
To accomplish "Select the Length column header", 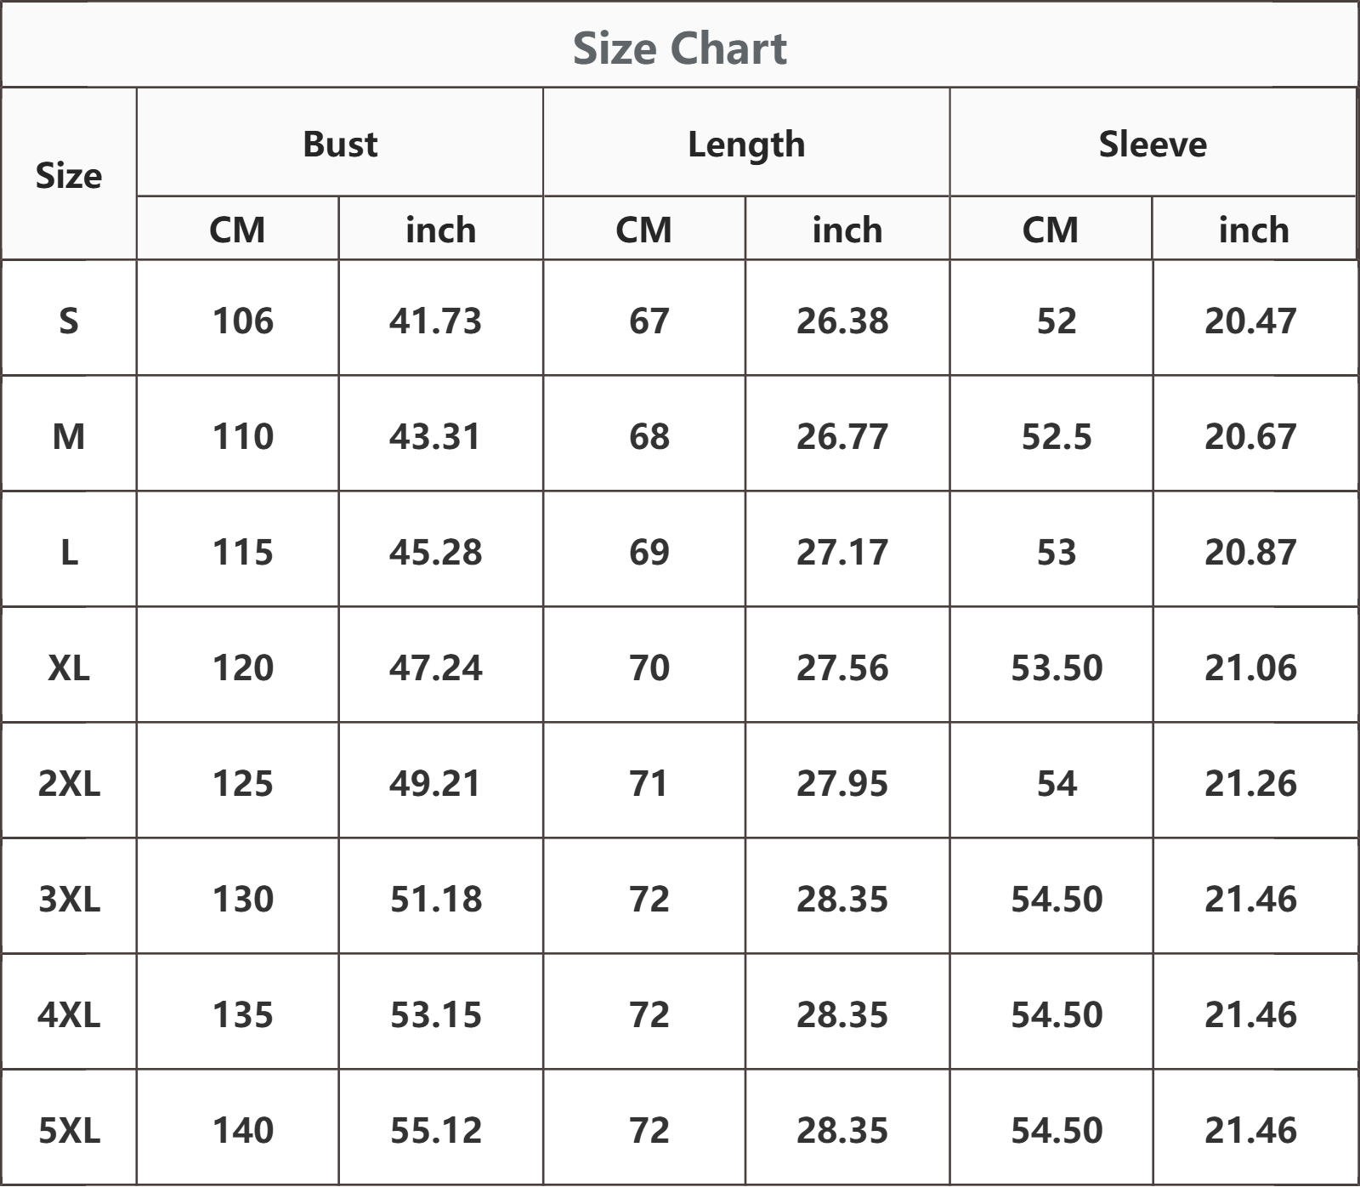I will pyautogui.click(x=746, y=144).
